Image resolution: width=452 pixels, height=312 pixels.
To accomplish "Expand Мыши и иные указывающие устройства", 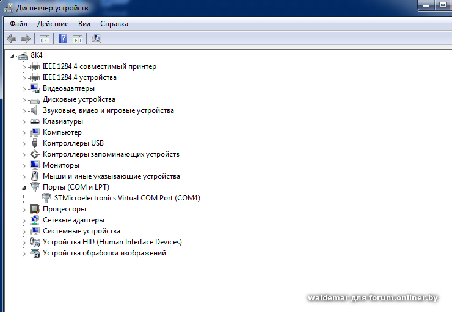I will click(24, 177).
